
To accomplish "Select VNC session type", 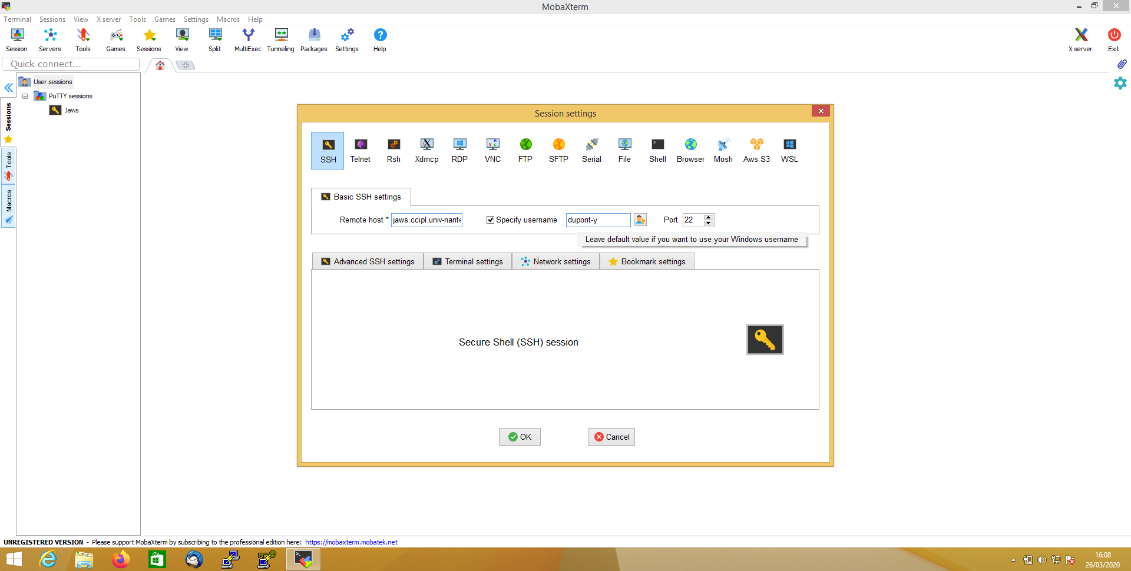I will click(x=492, y=151).
